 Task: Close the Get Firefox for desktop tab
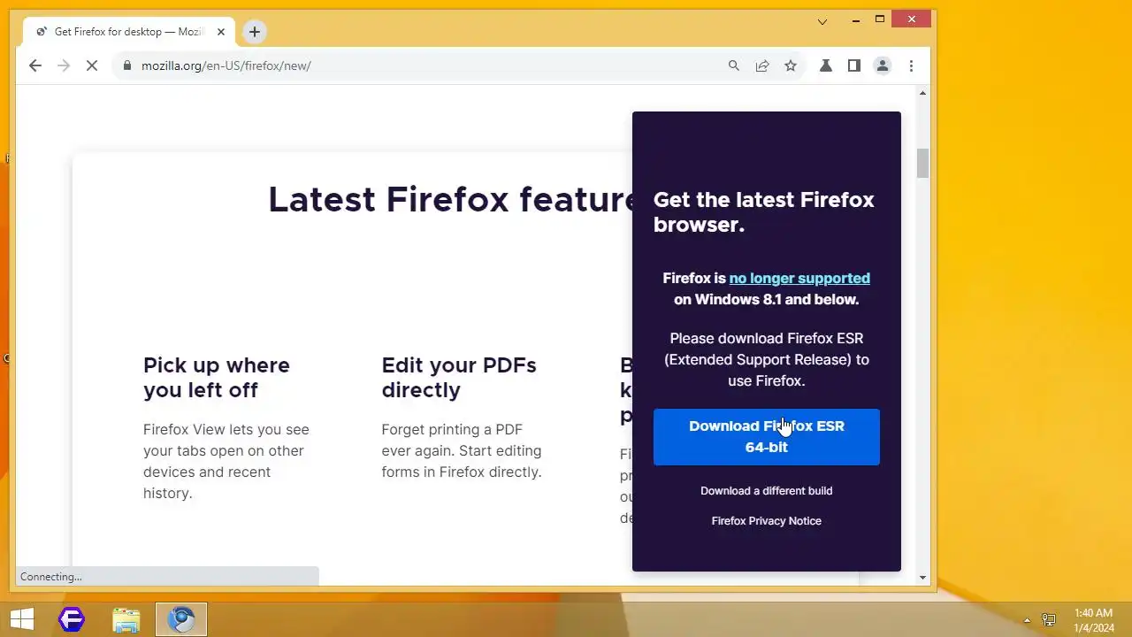(221, 32)
